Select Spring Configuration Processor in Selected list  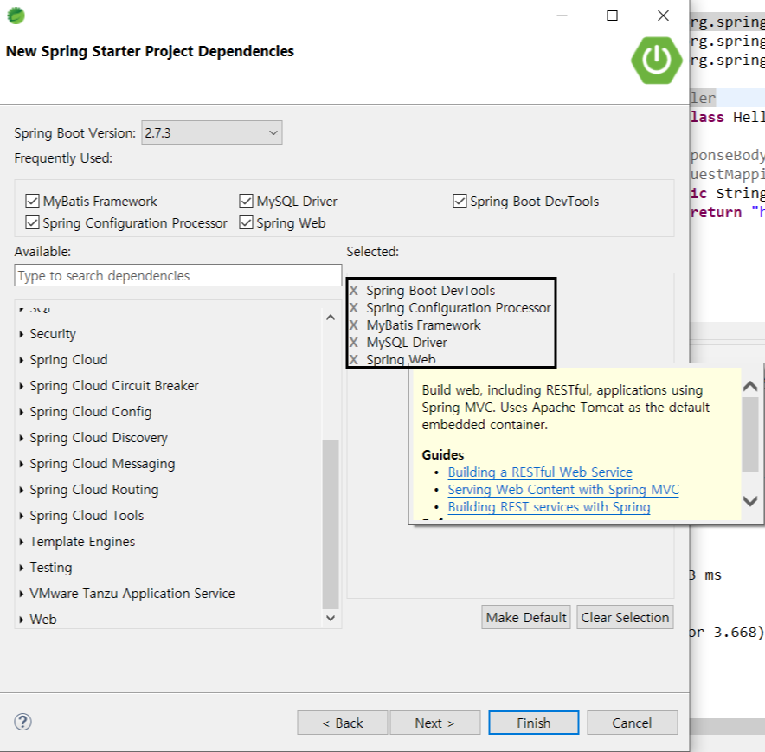(x=458, y=308)
